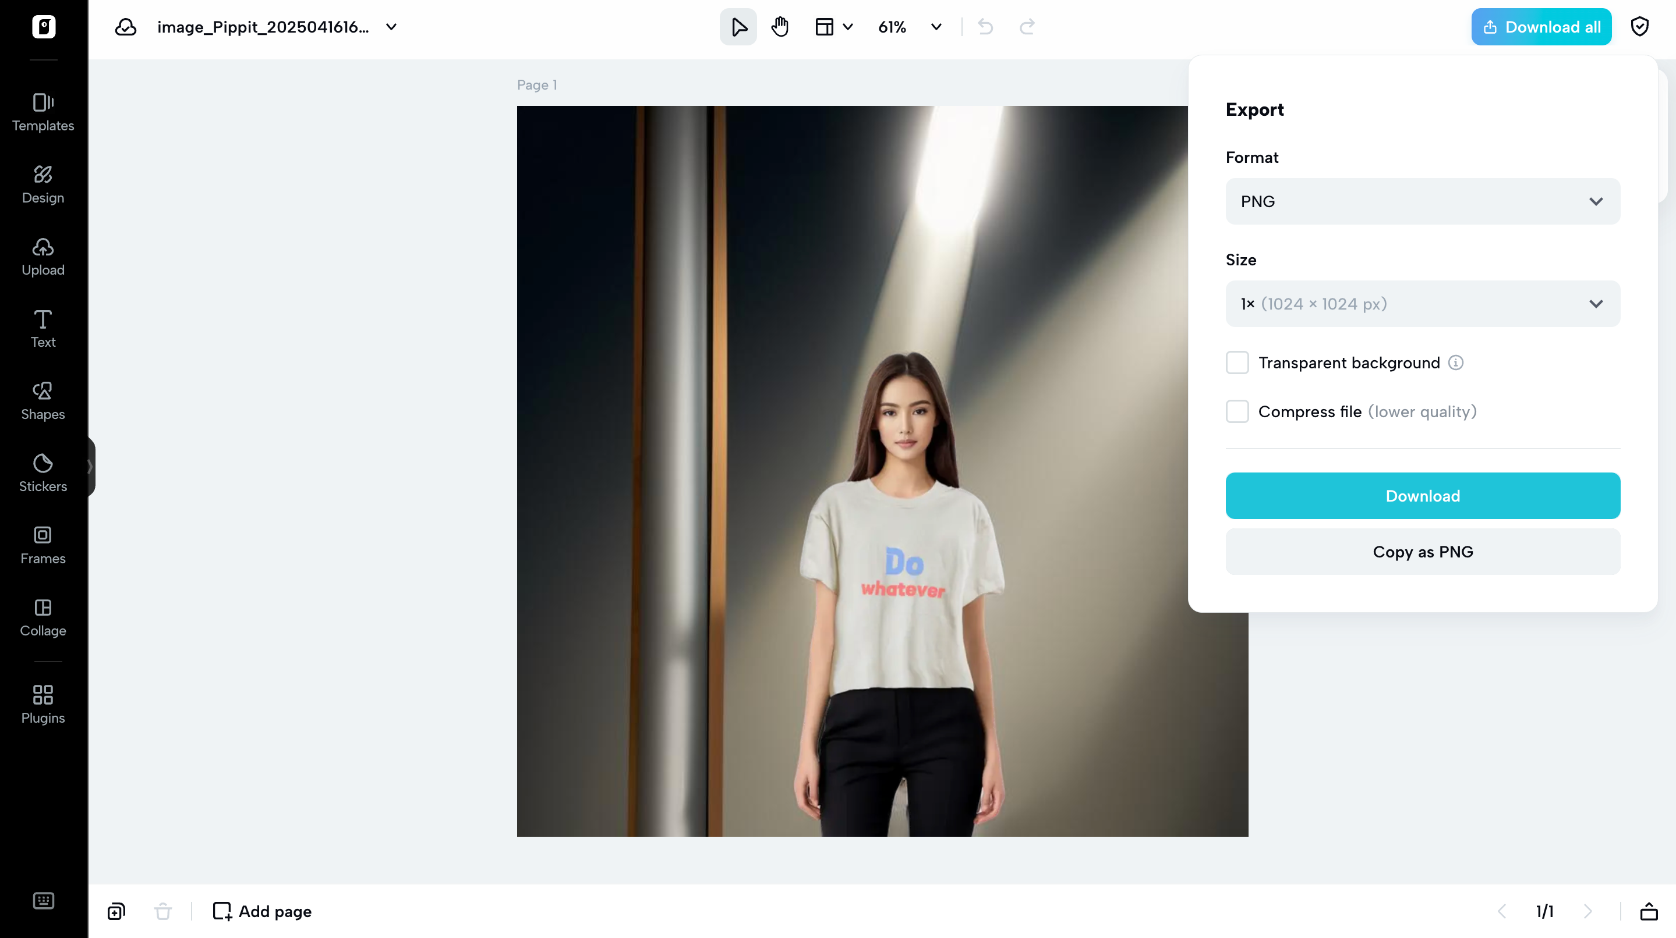Open the Templates panel
This screenshot has height=938, width=1676.
point(43,112)
